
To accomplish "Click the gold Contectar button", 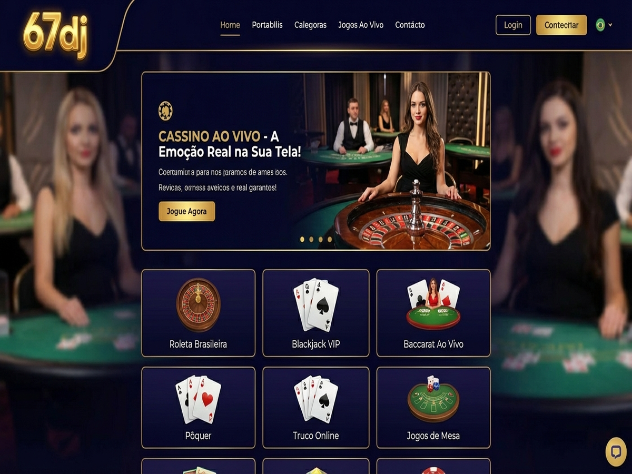I will point(561,25).
